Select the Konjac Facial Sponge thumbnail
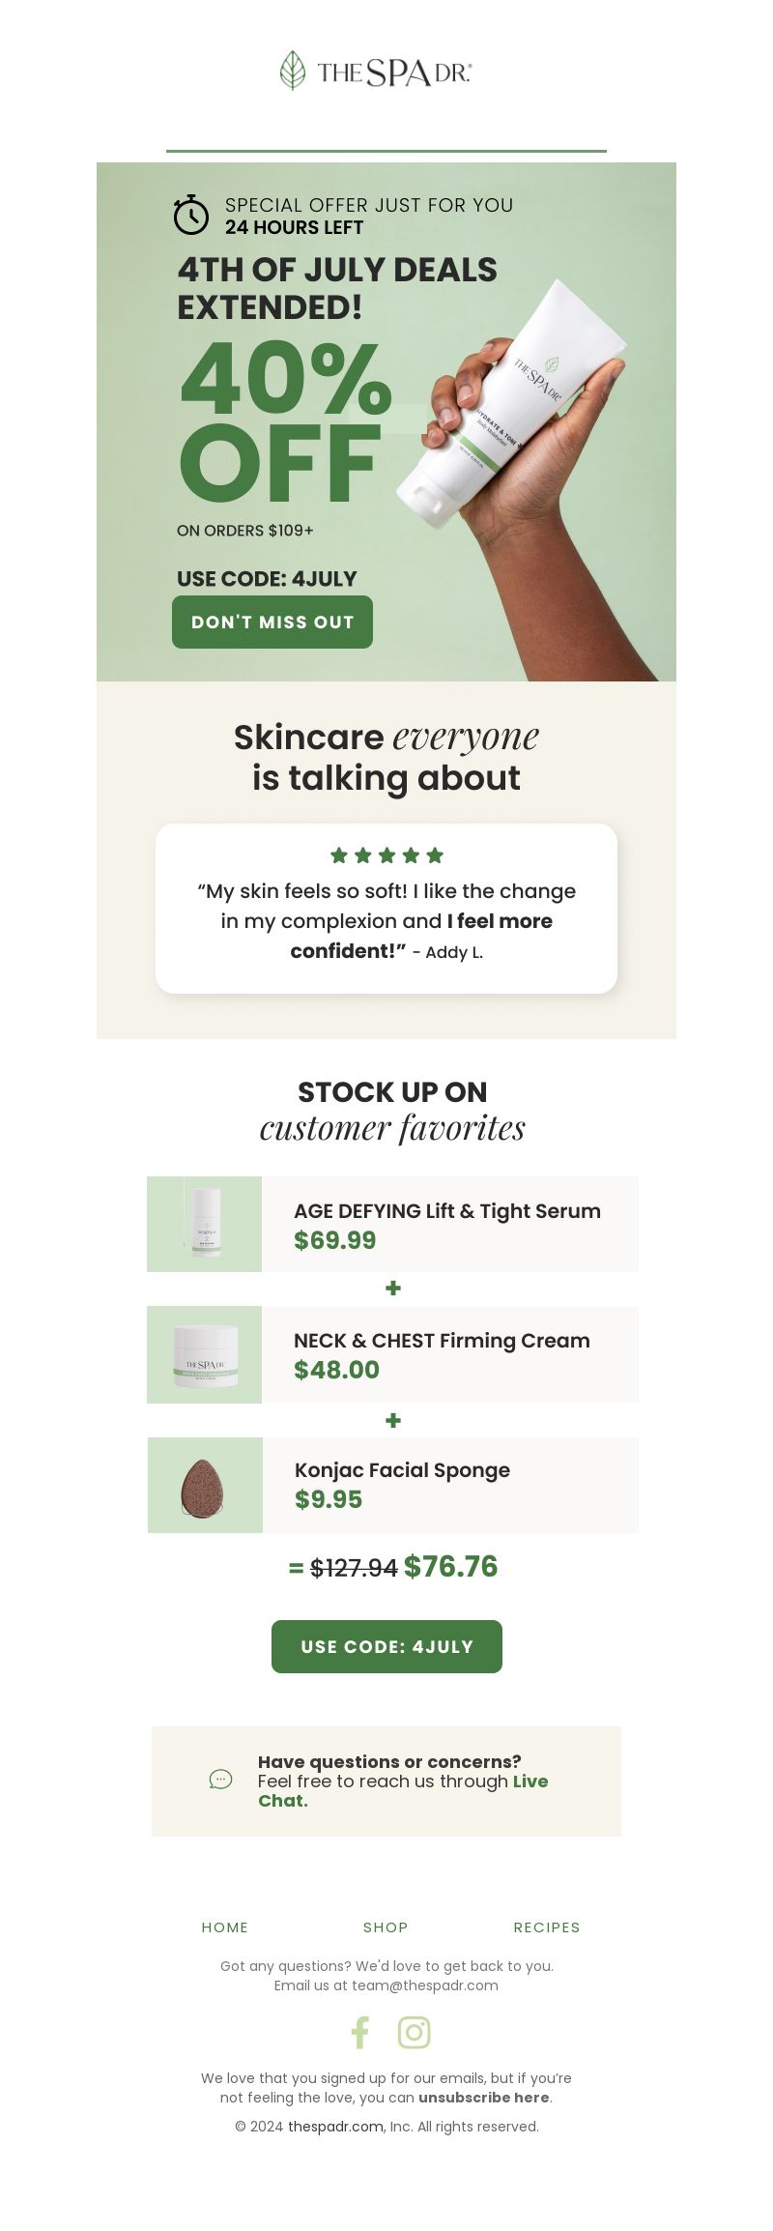Image resolution: width=773 pixels, height=2231 pixels. tap(205, 1485)
